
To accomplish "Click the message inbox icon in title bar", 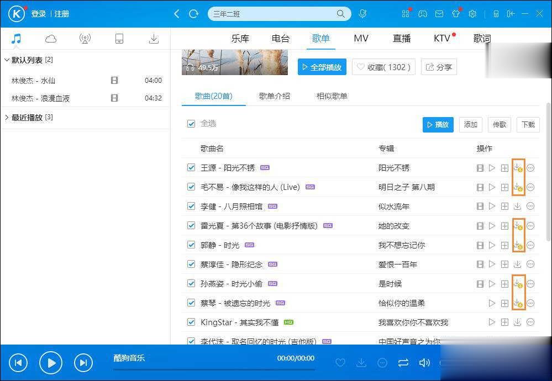I will coord(439,13).
